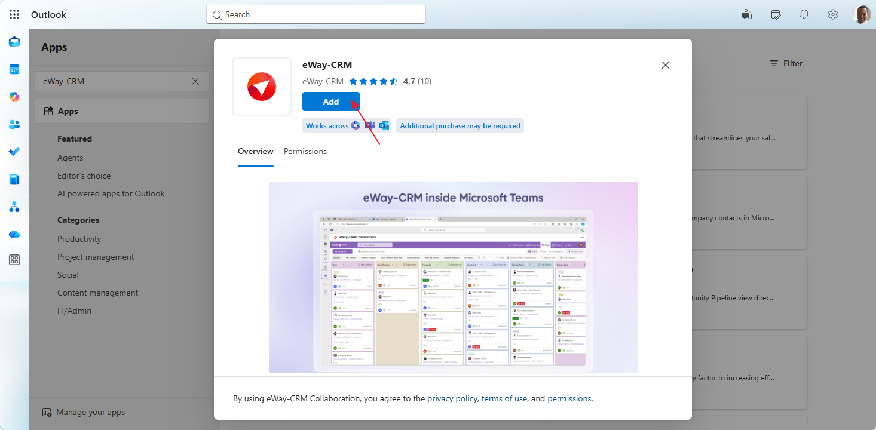Open the Filter dropdown
876x430 pixels.
pyautogui.click(x=786, y=63)
